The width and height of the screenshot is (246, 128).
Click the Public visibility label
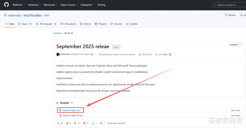coord(47,15)
